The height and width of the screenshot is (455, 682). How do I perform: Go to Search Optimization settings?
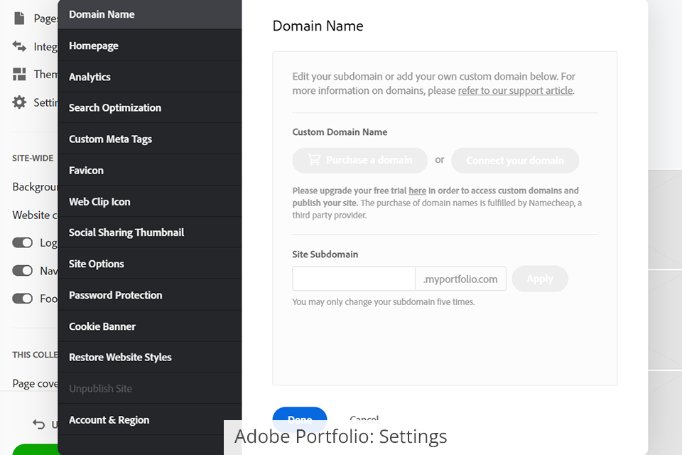click(150, 108)
